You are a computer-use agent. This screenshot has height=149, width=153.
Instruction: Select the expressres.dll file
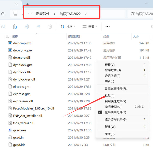23,101
